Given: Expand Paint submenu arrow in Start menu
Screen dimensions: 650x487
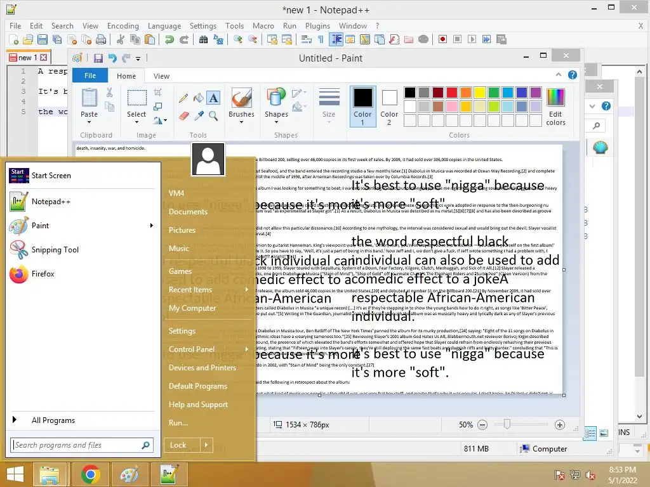Looking at the screenshot, I should click(x=151, y=226).
